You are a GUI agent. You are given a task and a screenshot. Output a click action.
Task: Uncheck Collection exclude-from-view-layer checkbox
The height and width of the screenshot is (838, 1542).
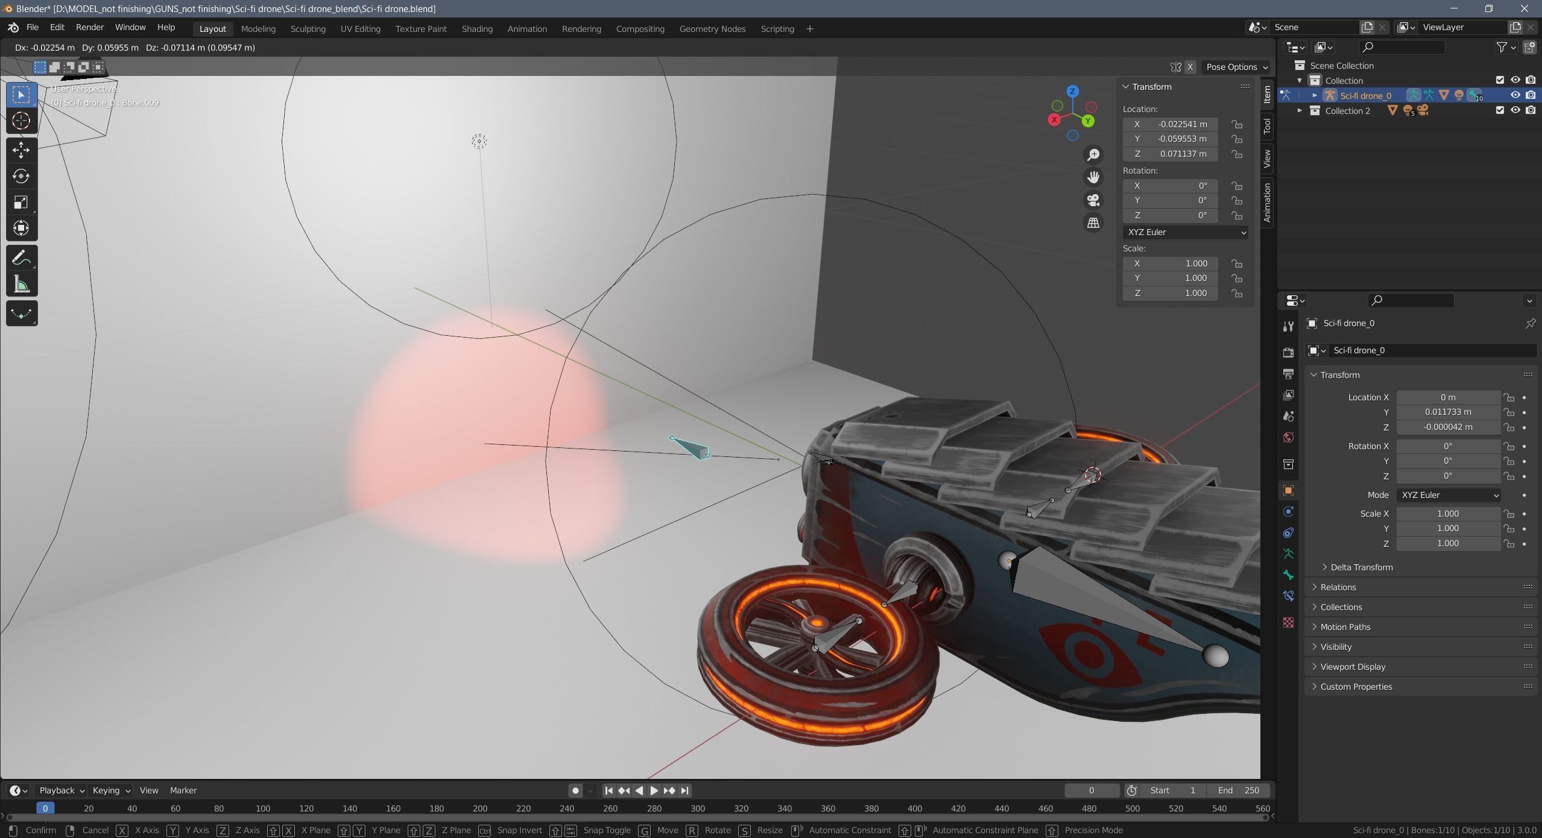(1500, 80)
